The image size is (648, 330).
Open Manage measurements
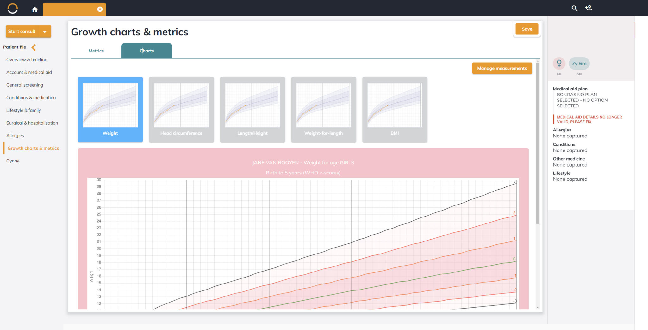(x=502, y=68)
